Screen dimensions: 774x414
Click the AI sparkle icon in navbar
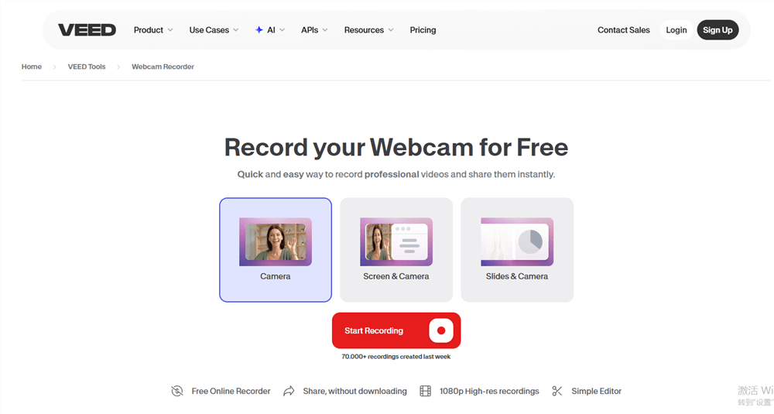(x=259, y=30)
